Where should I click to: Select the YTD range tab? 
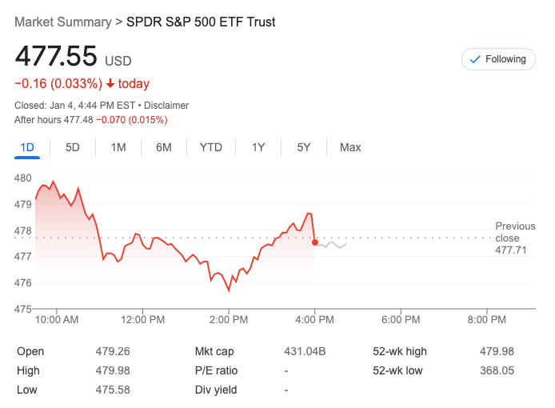(x=211, y=147)
